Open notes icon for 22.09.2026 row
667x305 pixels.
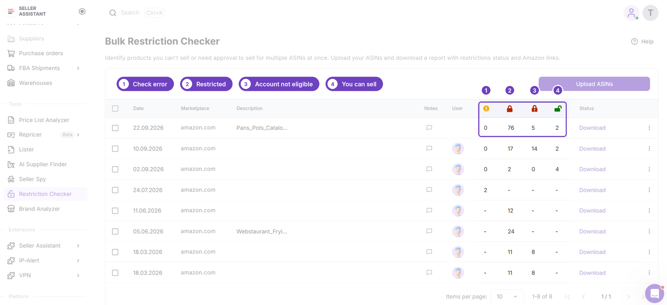[x=429, y=128]
